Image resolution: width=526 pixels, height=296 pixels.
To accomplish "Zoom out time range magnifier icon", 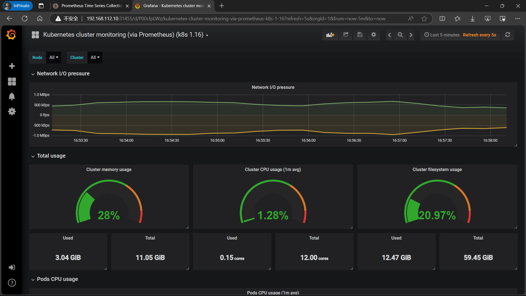I will tap(400, 35).
